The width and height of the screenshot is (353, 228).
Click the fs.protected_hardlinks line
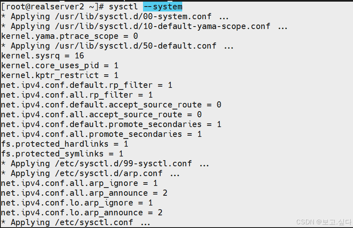click(65, 144)
